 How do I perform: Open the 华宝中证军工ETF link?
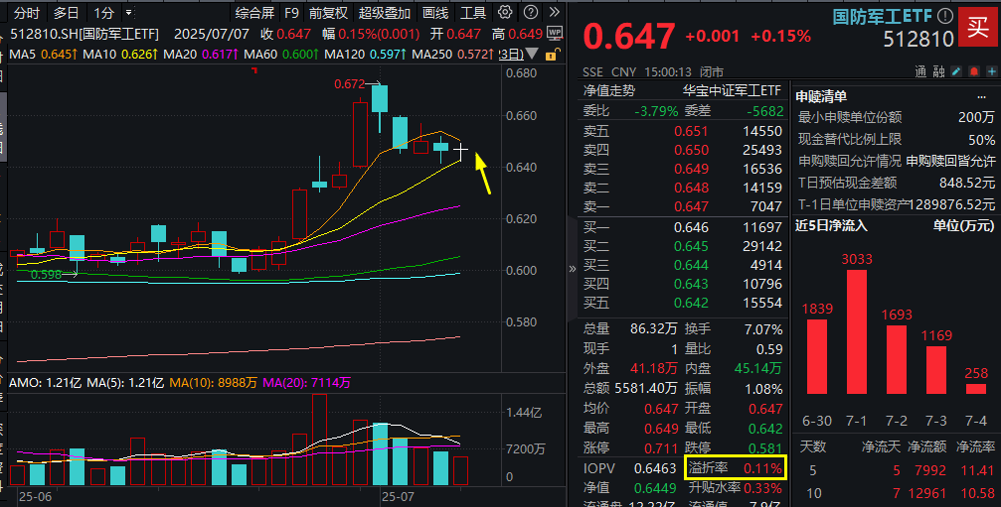point(733,90)
